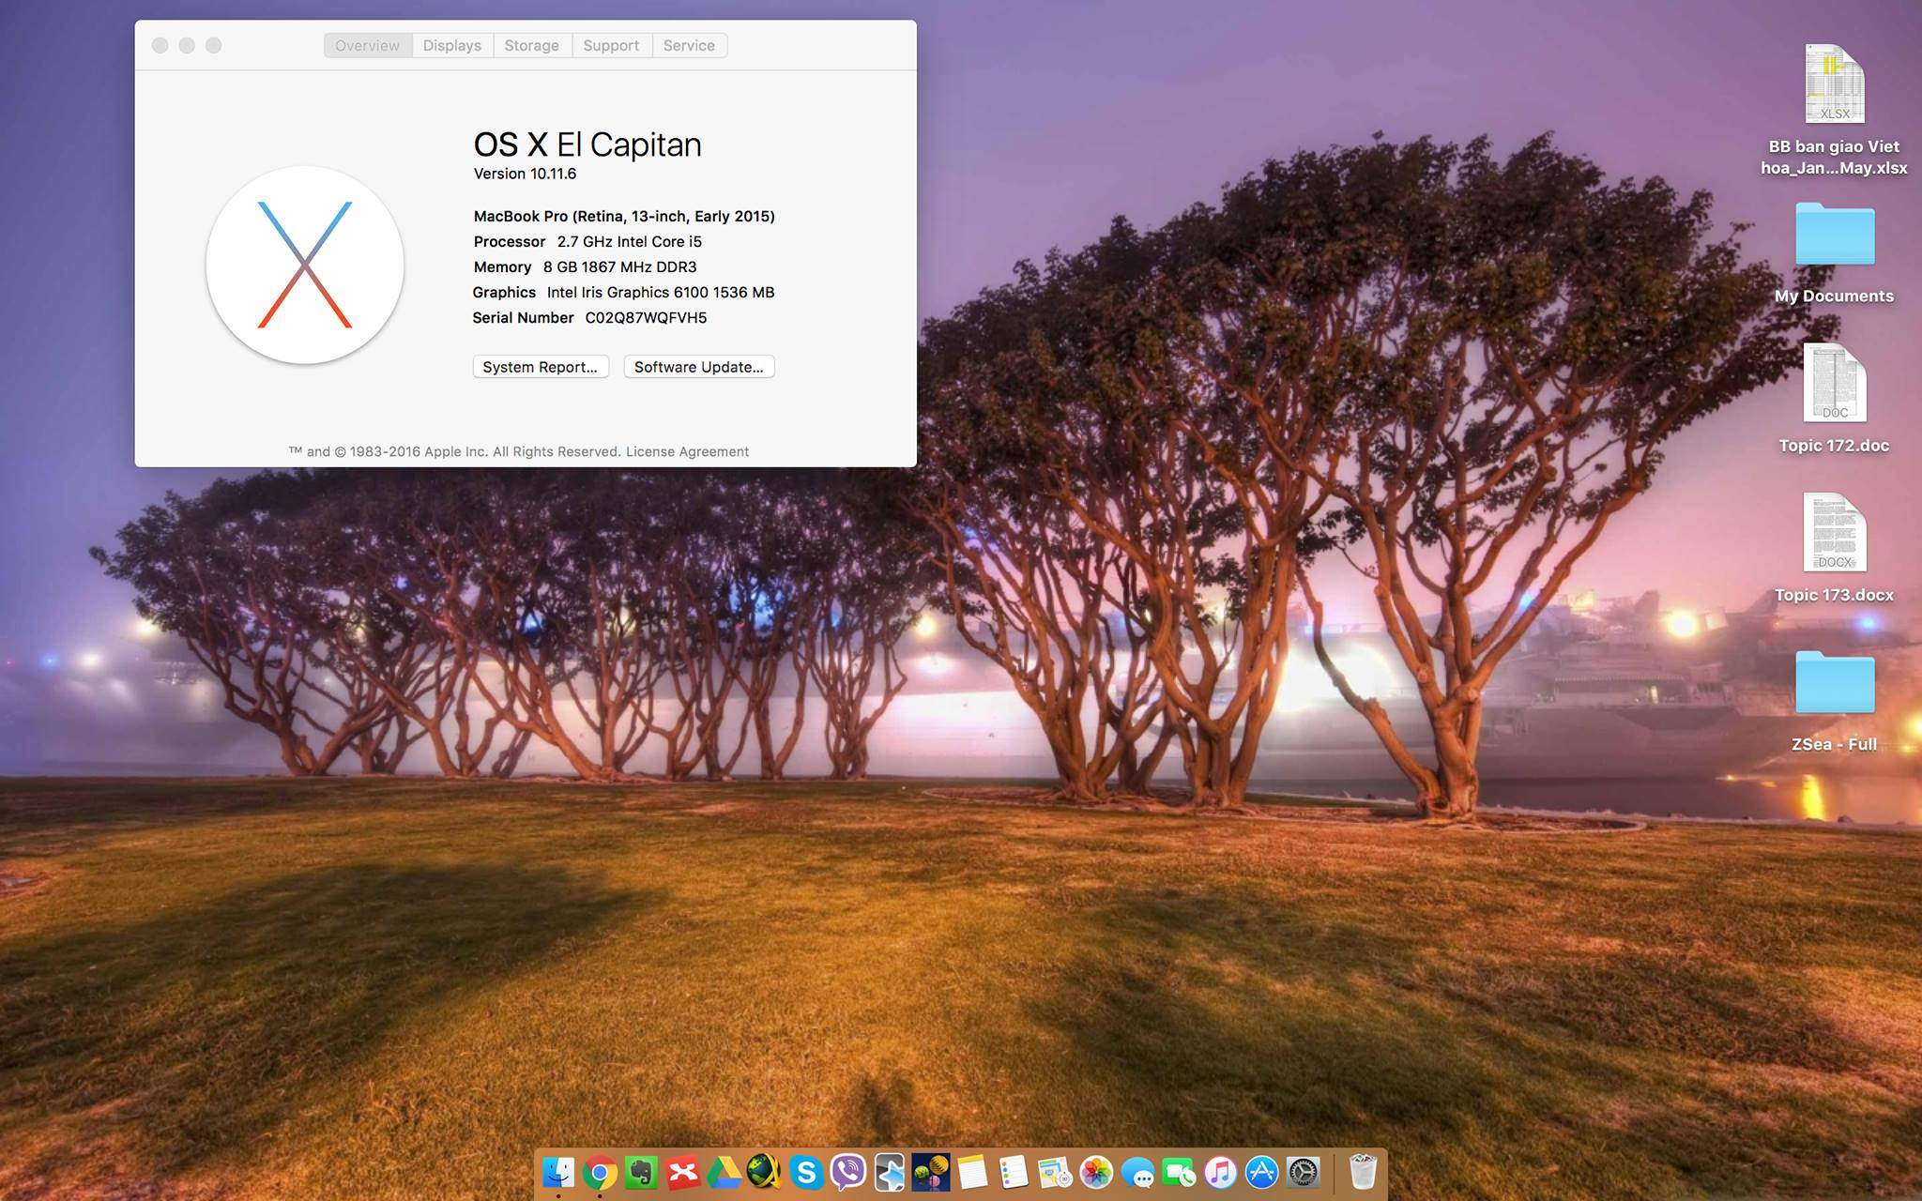Open Messages from the dock
Screen dimensions: 1922x1201
point(1137,1172)
